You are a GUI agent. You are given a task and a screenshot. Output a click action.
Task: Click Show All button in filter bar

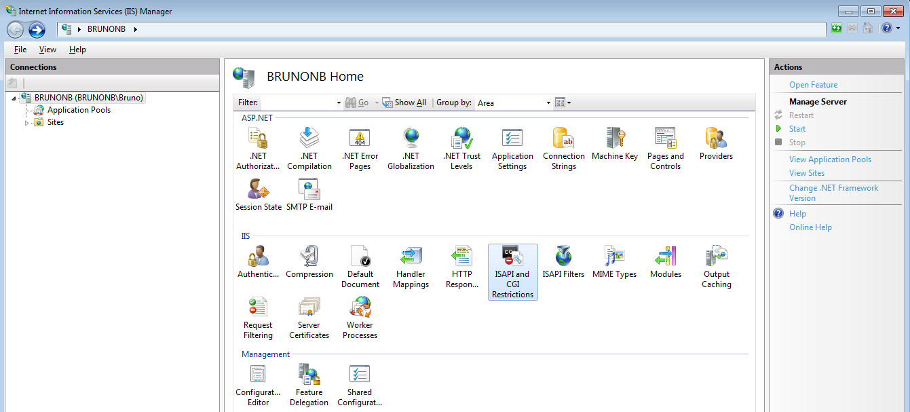coord(404,102)
